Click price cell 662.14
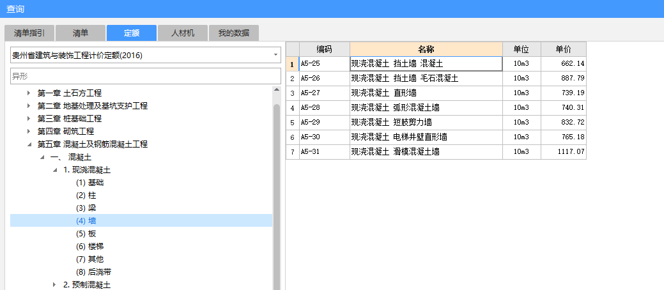Image resolution: width=664 pixels, height=290 pixels. coord(564,64)
